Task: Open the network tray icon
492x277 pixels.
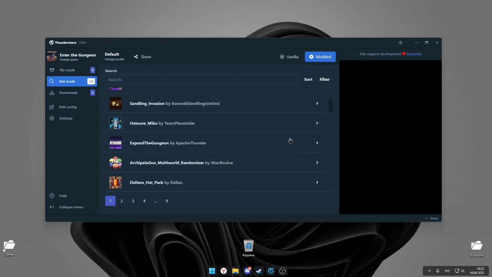Action: (x=457, y=271)
